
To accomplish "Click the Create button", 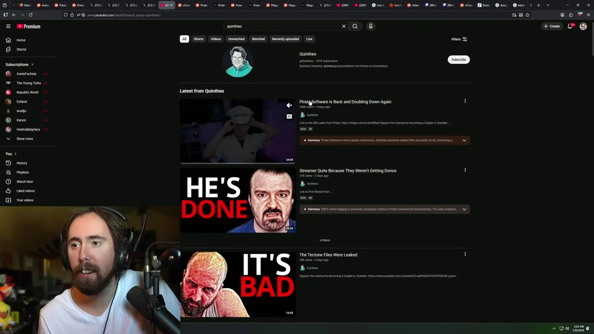I will coord(552,26).
